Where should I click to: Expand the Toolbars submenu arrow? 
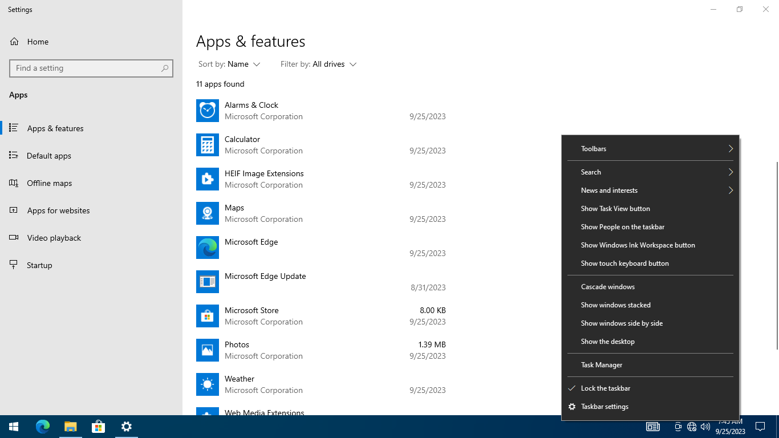point(731,149)
